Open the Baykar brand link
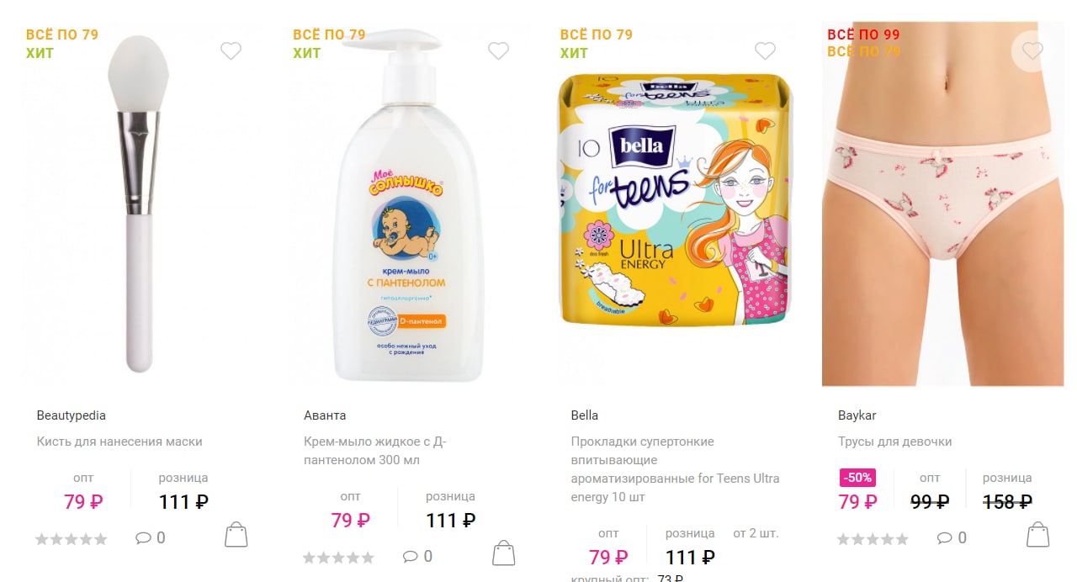 (x=857, y=415)
